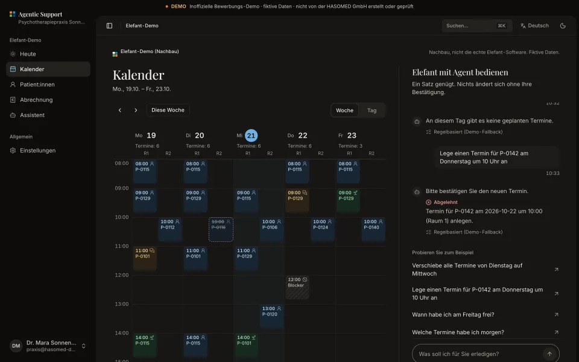Use the 'Wann habe ich am Freitag frei?' example

486,315
